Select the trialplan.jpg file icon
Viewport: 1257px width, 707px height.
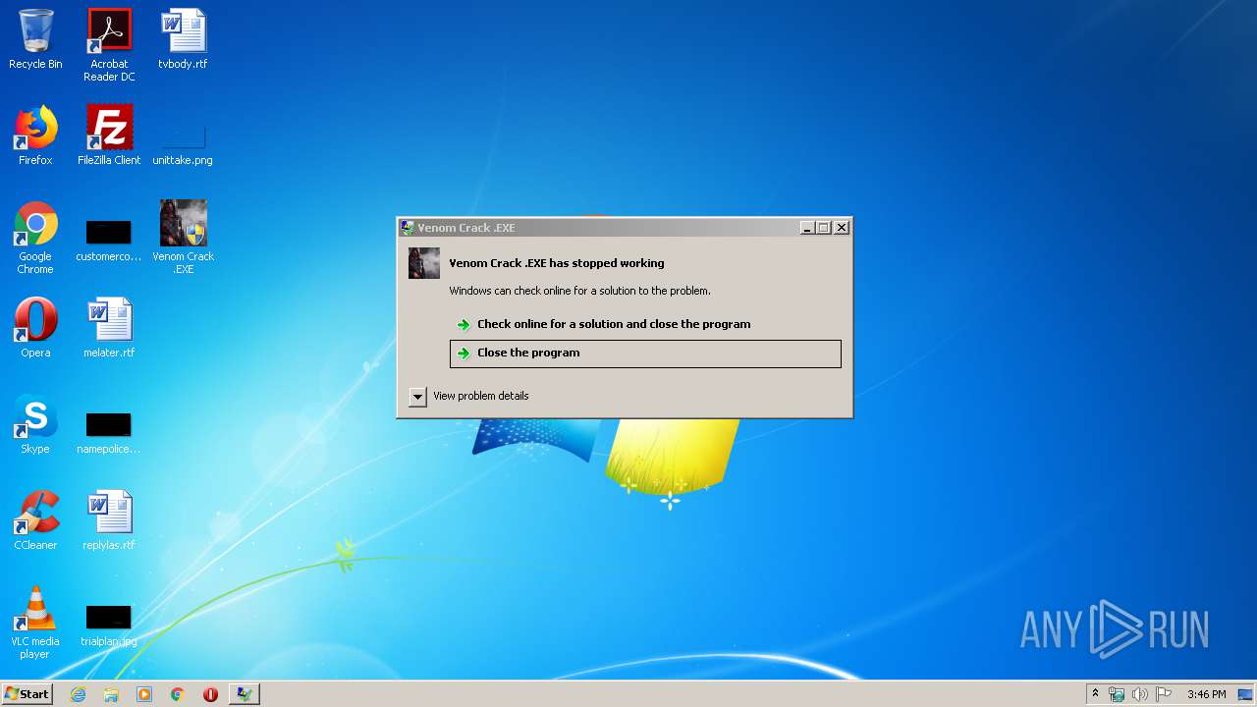tap(109, 625)
